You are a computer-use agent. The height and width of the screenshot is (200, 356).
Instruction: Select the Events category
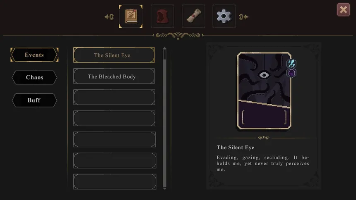(34, 55)
